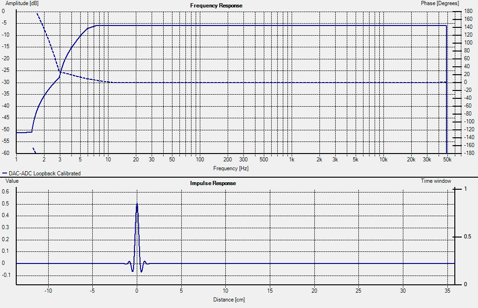
Task: Click the '10k' frequency axis tick label
Action: pos(383,160)
